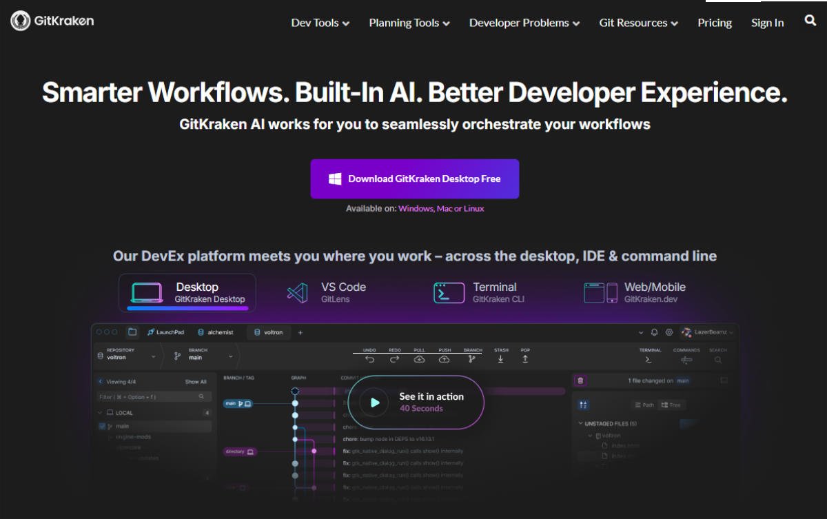Collapse the Unstaged Files section
Viewport: 827px width, 519px height.
coord(580,423)
